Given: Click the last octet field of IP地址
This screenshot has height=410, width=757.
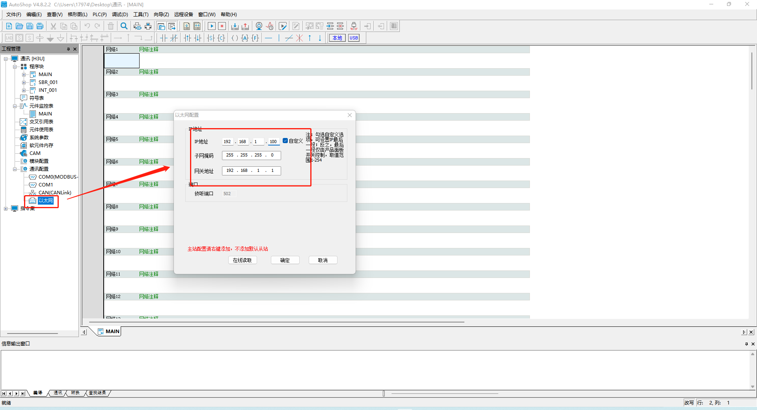Looking at the screenshot, I should click(x=273, y=142).
